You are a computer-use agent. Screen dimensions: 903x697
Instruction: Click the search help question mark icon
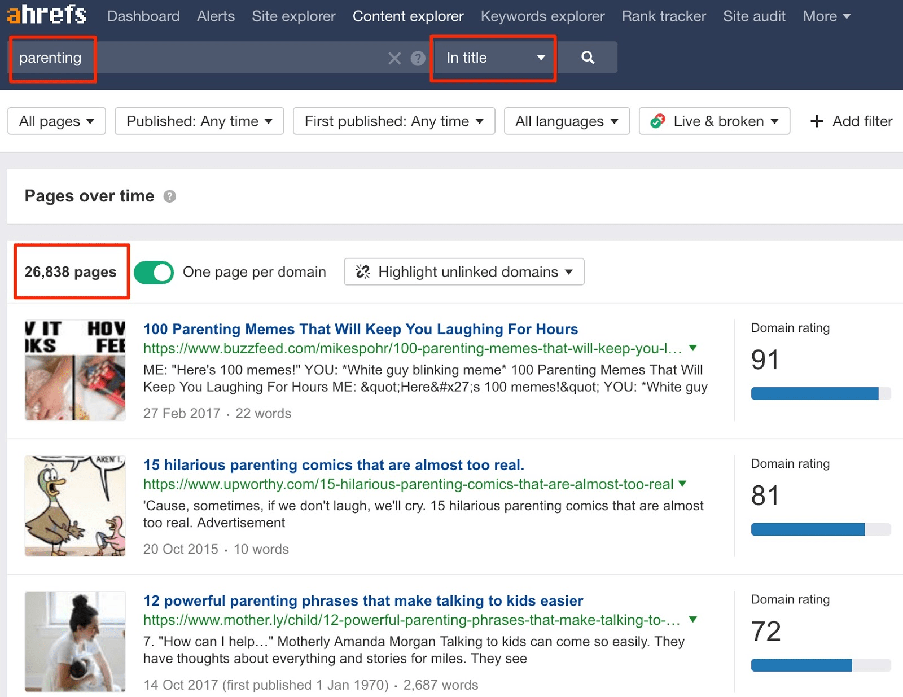pyautogui.click(x=418, y=58)
